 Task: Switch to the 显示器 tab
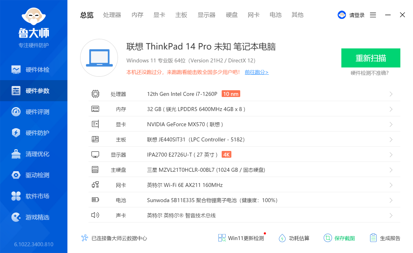point(206,15)
